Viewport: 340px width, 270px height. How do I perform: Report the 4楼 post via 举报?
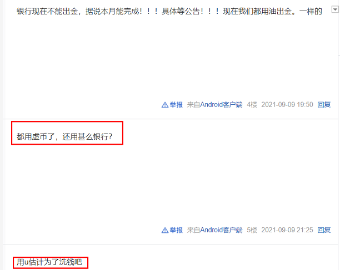[x=176, y=105]
